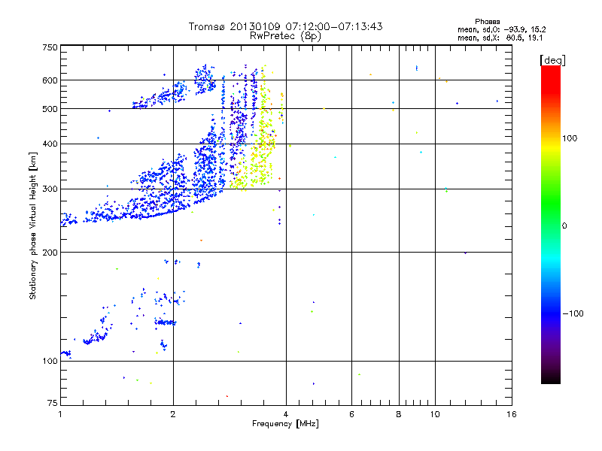The height and width of the screenshot is (451, 602).
Task: Click the 'Stationary phase Virtual Height [km]' axis label
Action: tap(33, 226)
